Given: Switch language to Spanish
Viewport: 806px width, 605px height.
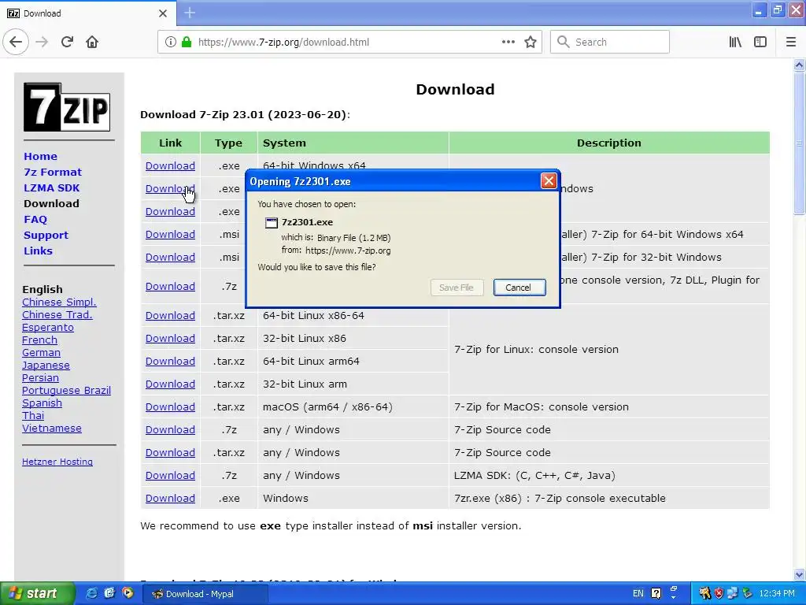Looking at the screenshot, I should (43, 403).
